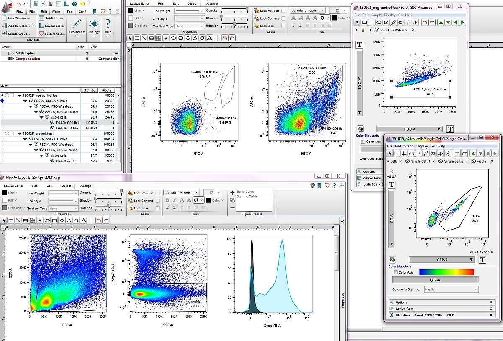Click the plus icon in Figure Presets
This screenshot has height=341, width=503.
tap(233, 193)
